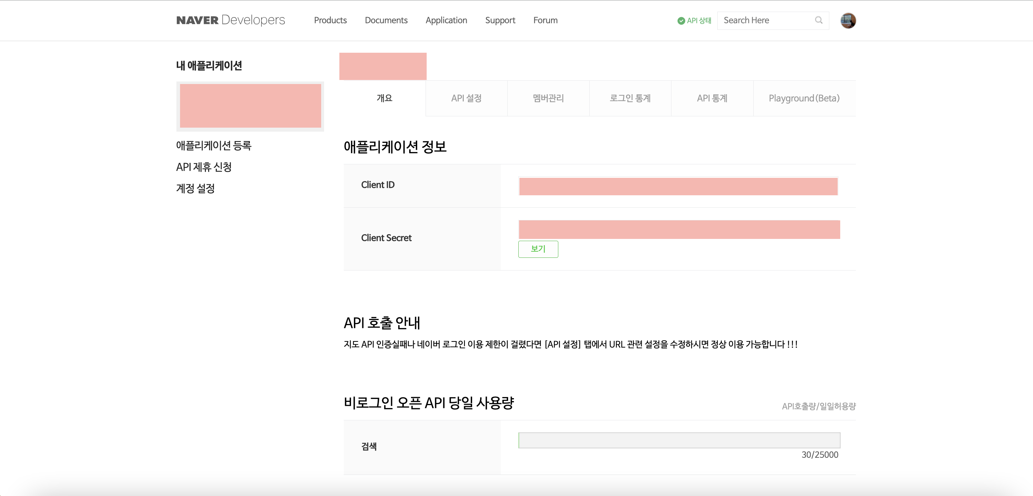The width and height of the screenshot is (1033, 496).
Task: Open the Documents menu
Action: [386, 20]
